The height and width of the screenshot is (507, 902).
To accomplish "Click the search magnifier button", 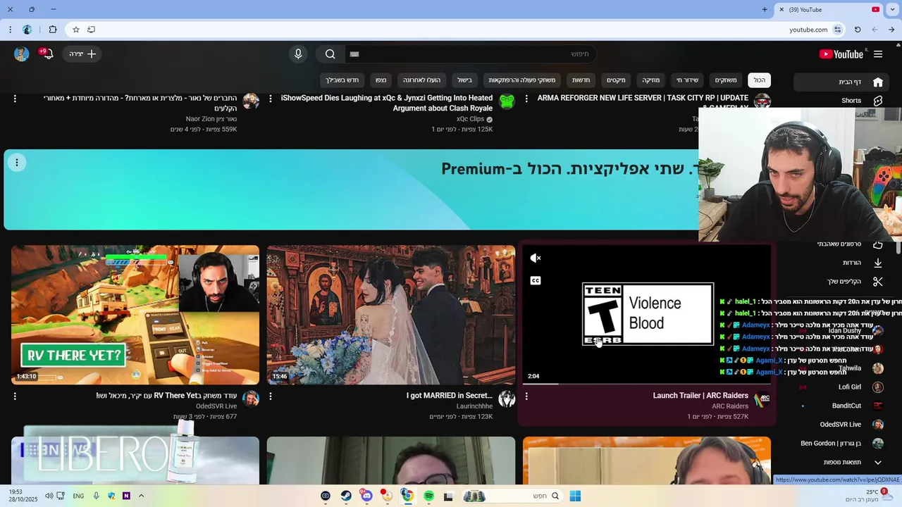I will coord(330,54).
